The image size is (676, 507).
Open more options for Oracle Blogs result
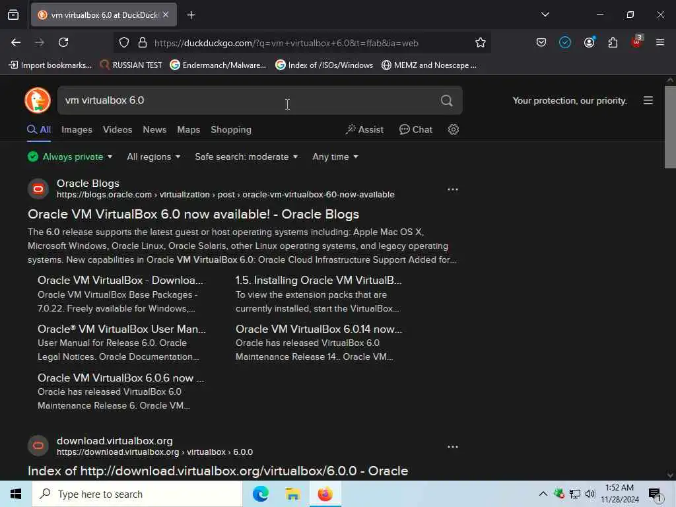453,189
